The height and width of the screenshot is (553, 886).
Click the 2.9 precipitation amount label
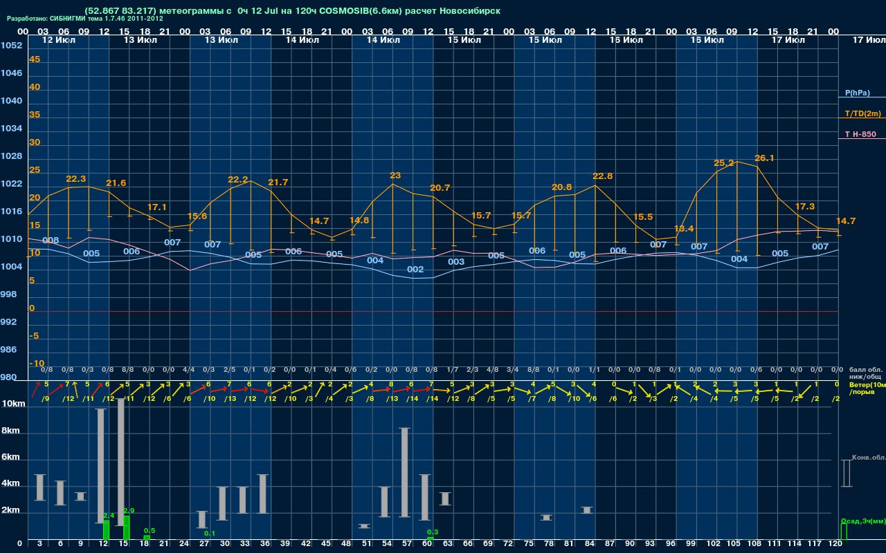[x=128, y=511]
